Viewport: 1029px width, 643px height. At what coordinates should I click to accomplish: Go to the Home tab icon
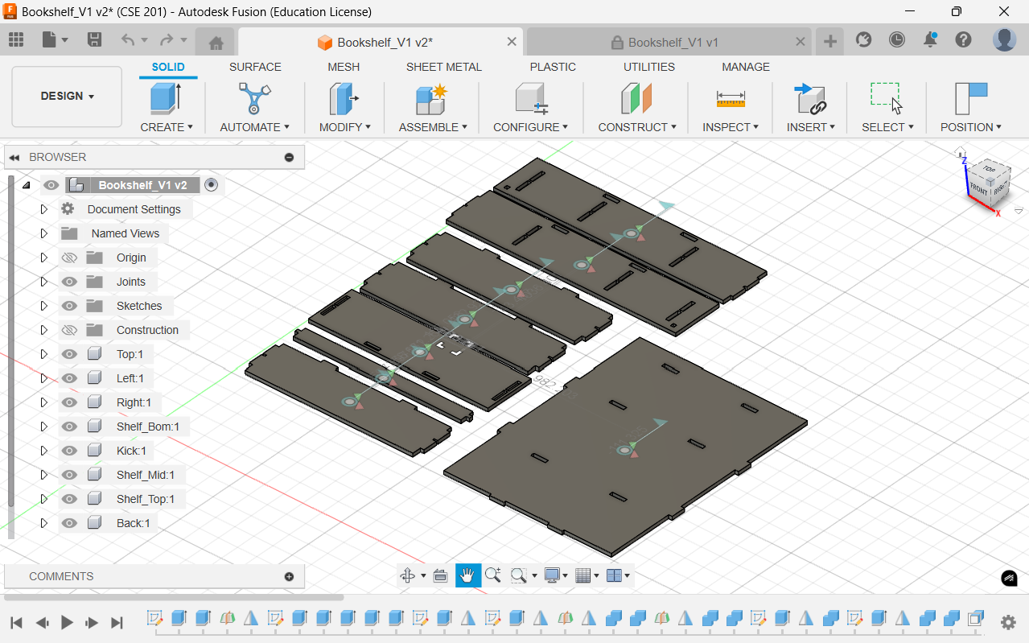coord(216,43)
